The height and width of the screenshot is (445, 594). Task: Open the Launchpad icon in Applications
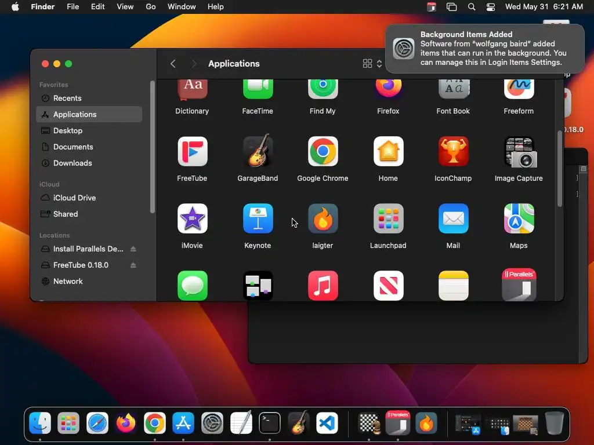pyautogui.click(x=388, y=218)
